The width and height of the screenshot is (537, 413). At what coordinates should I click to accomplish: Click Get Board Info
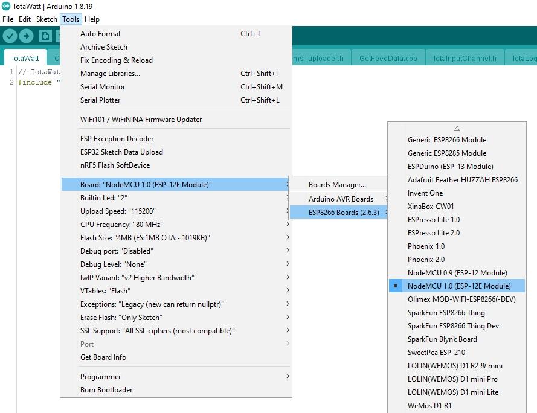pos(176,357)
